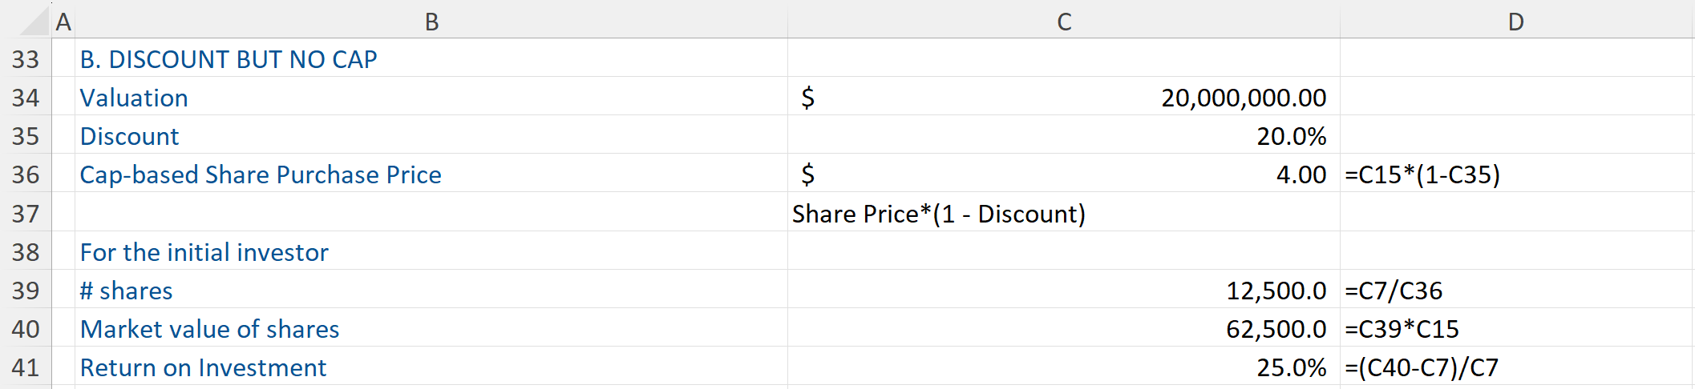This screenshot has width=1695, height=389.
Task: Select 'For the initial investor' cell
Action: click(204, 252)
